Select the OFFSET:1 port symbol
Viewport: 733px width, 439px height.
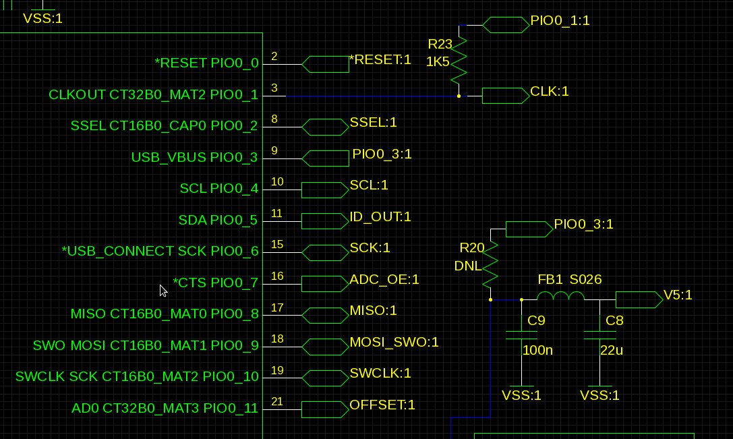click(x=325, y=409)
